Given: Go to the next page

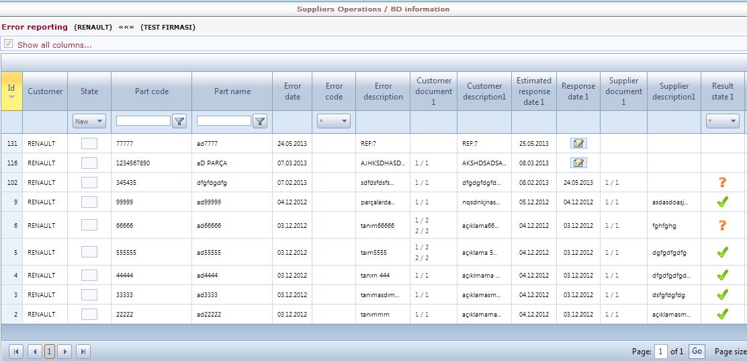Looking at the screenshot, I should pyautogui.click(x=64, y=352).
